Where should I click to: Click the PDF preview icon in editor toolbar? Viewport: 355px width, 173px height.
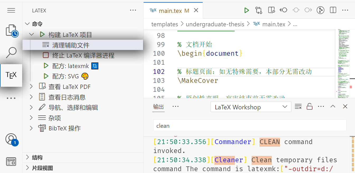click(271, 10)
